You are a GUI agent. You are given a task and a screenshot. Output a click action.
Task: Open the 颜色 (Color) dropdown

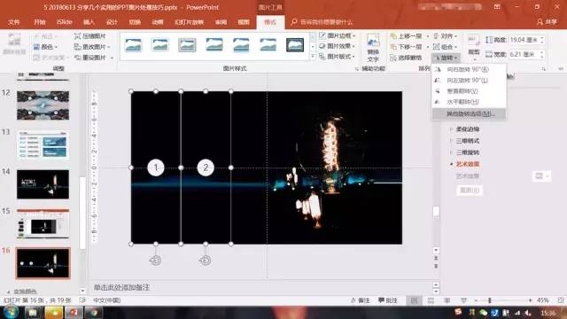click(x=45, y=47)
